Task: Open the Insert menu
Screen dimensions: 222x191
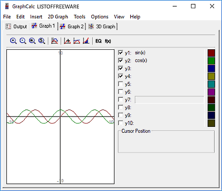Action: [x=36, y=17]
